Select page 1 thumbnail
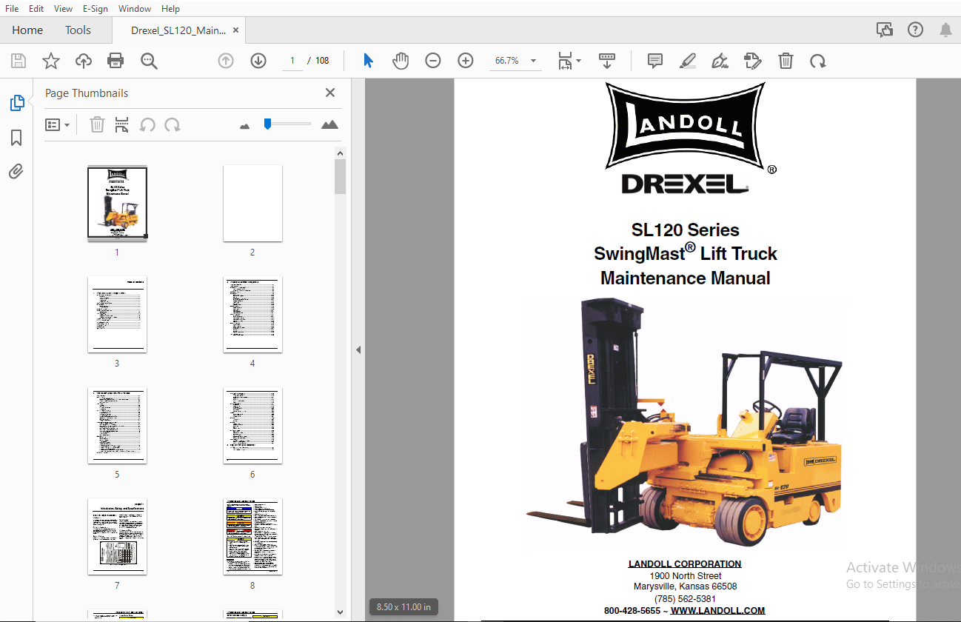 (x=117, y=204)
